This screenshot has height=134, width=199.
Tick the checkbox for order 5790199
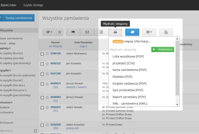click(x=42, y=54)
